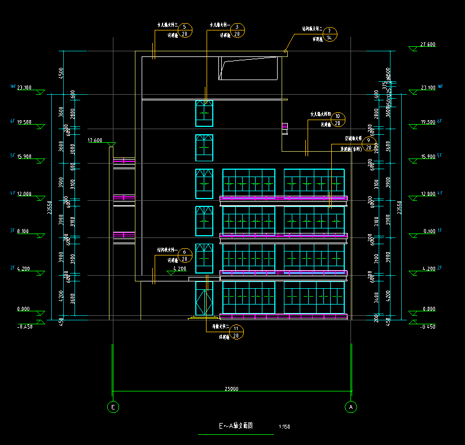Image resolution: width=465 pixels, height=445 pixels.
Task: Click the left-side -0.450 elevation label
Action: [x=24, y=327]
